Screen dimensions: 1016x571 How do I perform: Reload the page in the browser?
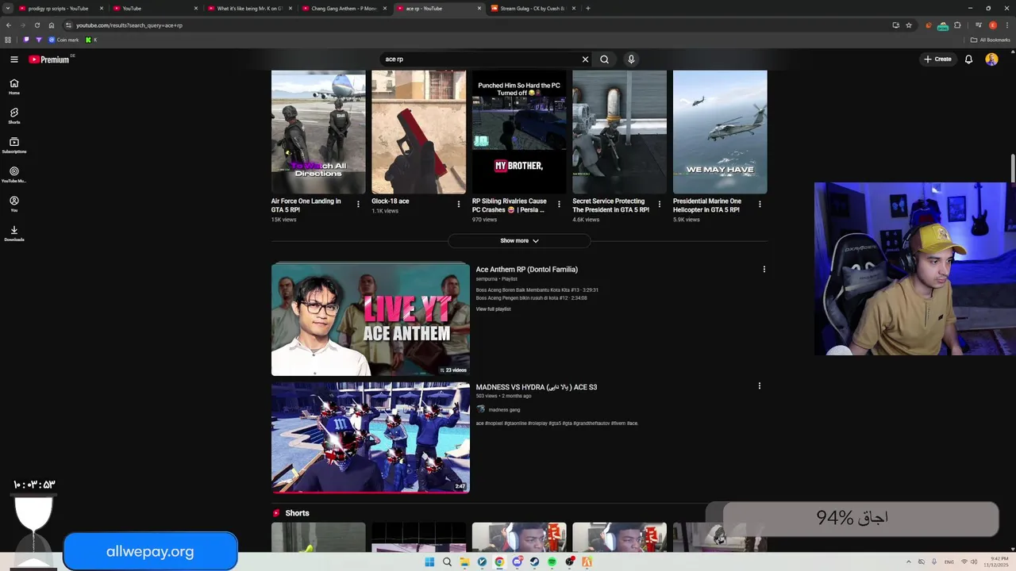[37, 25]
